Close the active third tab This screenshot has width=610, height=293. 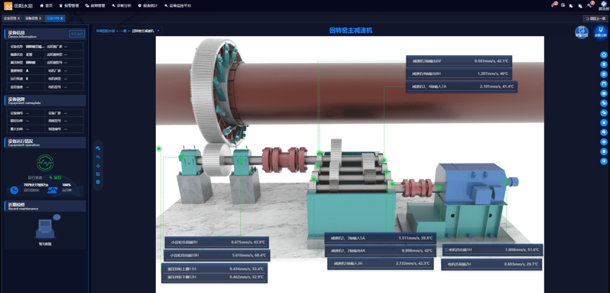62,18
